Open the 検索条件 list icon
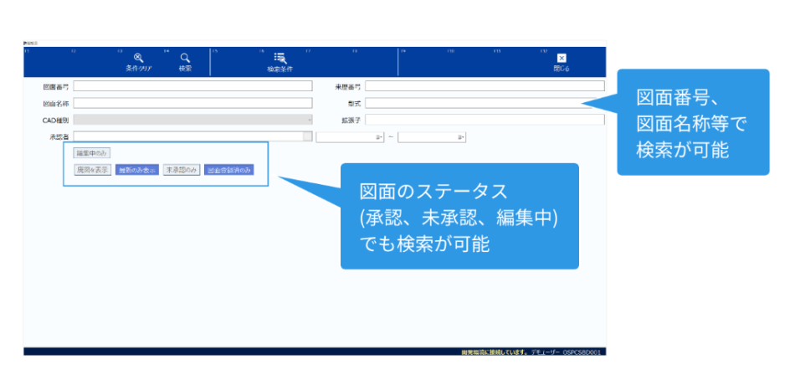 tap(279, 58)
